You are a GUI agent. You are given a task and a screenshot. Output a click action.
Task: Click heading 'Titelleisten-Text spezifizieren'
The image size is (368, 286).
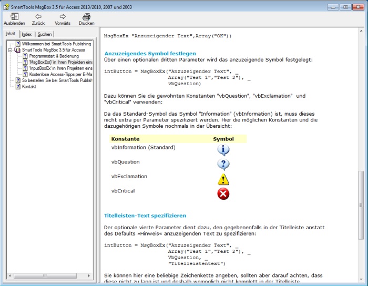(145, 216)
